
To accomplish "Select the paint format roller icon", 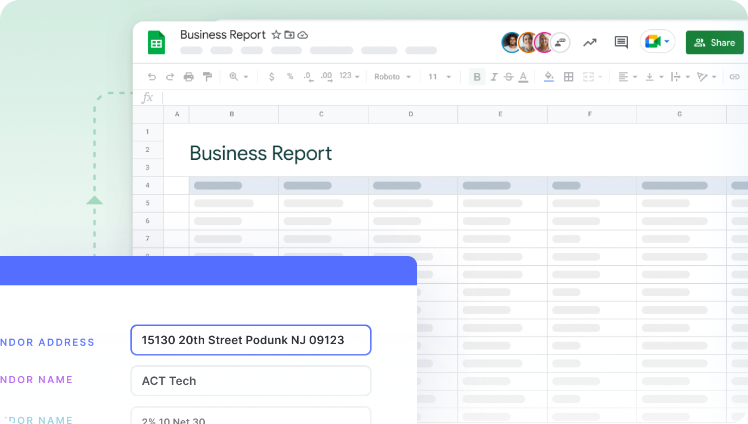I will coord(207,77).
